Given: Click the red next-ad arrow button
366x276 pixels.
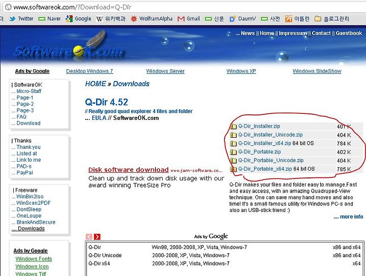Looking at the screenshot, I should click(x=97, y=237).
